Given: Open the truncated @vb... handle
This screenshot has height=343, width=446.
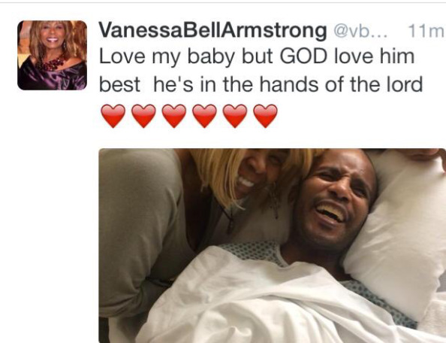Looking at the screenshot, I should [360, 32].
